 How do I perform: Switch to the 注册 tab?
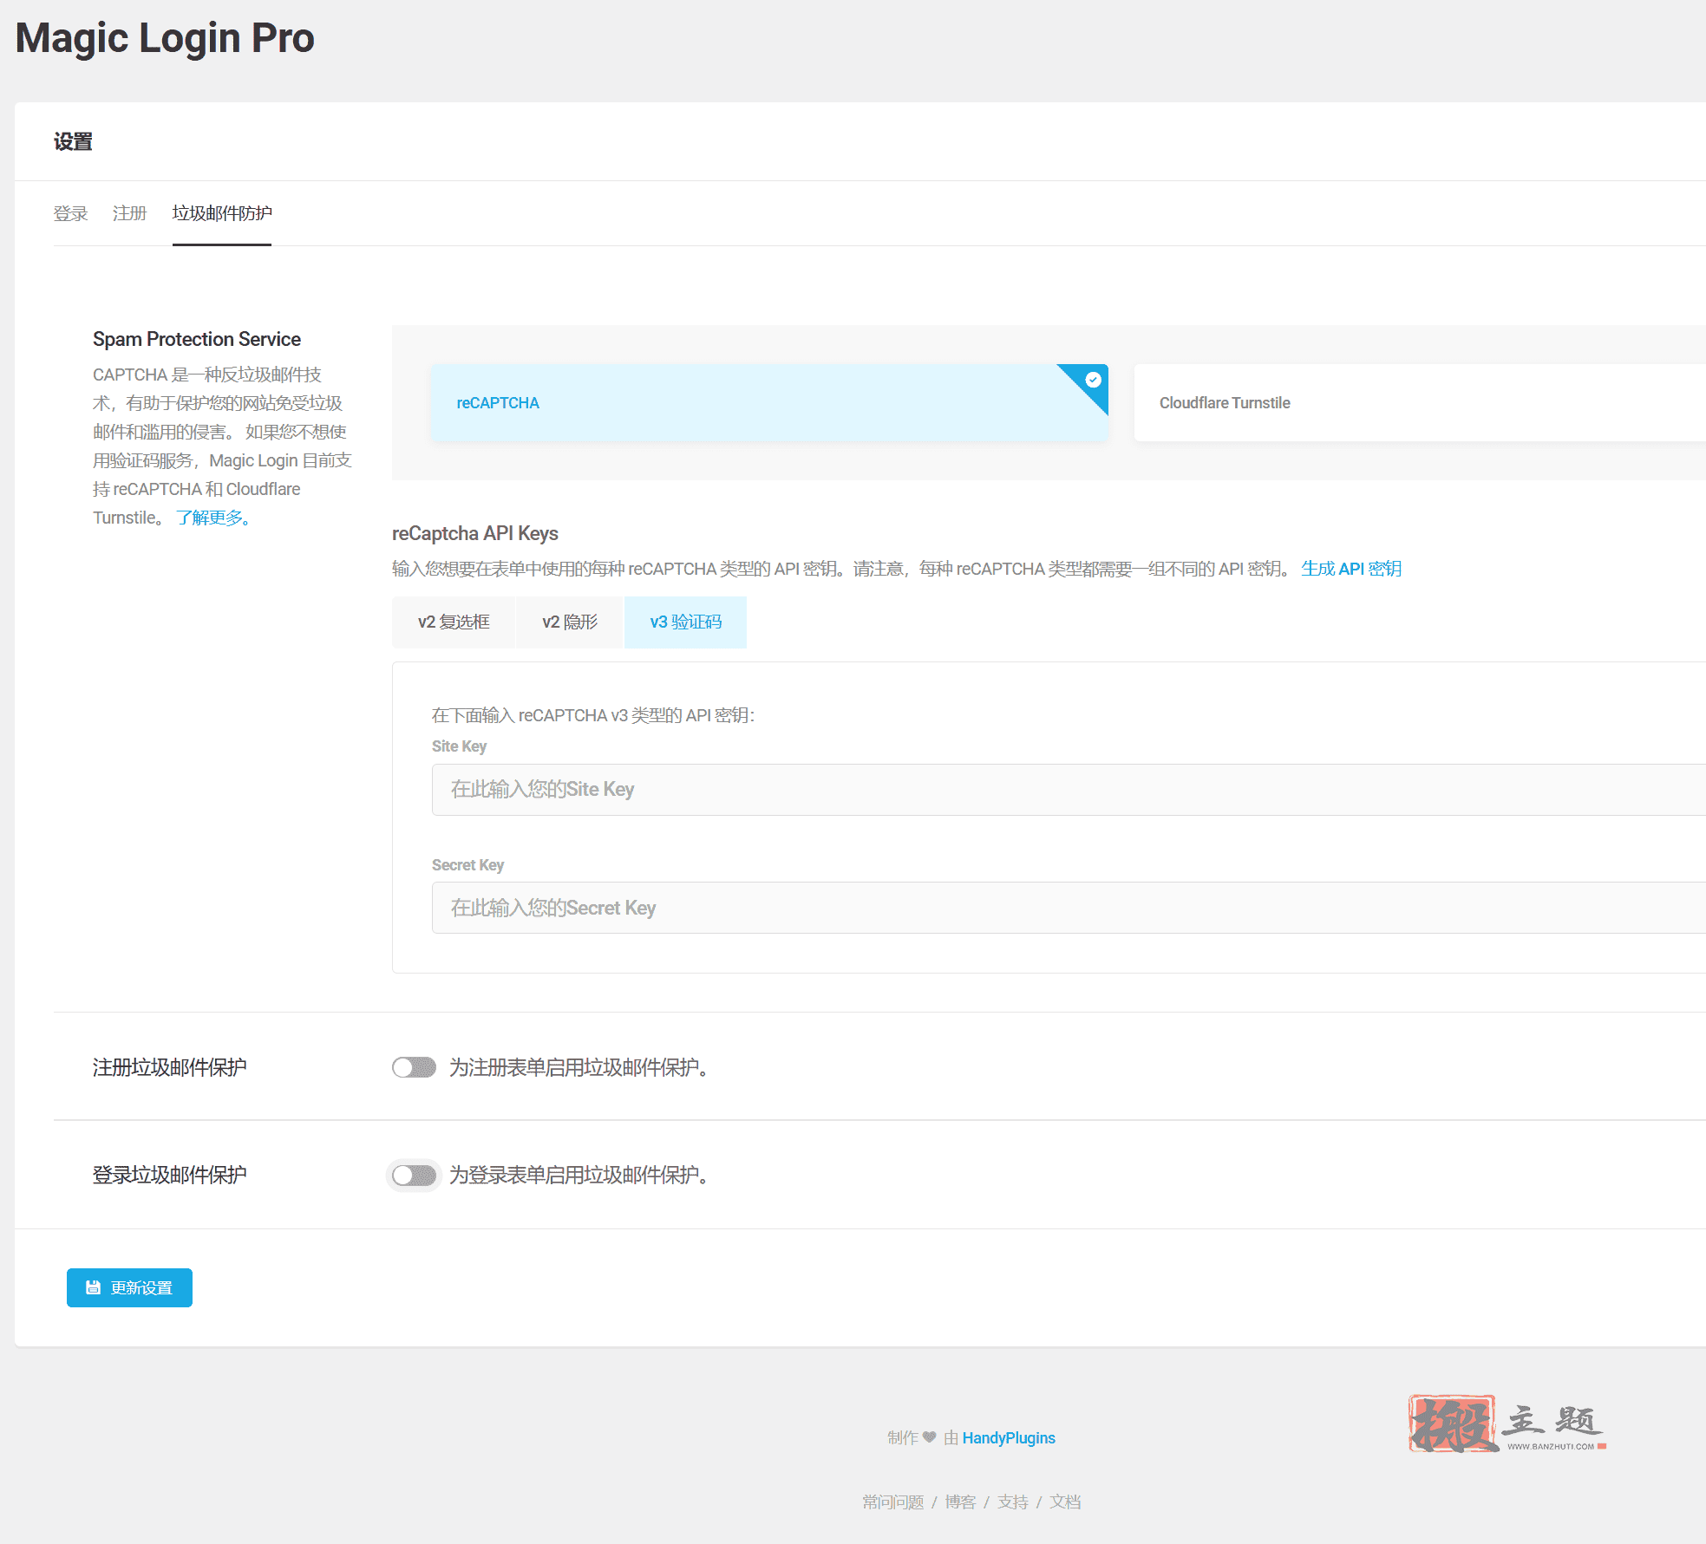[129, 213]
